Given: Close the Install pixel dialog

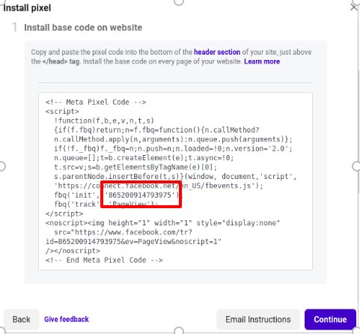Looking at the screenshot, I should coord(353,7).
